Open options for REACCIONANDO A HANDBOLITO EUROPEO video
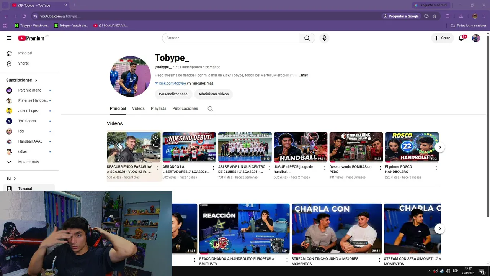Viewport: 490px width, 276px height. pyautogui.click(x=287, y=260)
